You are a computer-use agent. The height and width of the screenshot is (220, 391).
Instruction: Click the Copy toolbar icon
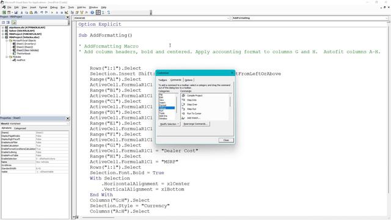pyautogui.click(x=26, y=12)
